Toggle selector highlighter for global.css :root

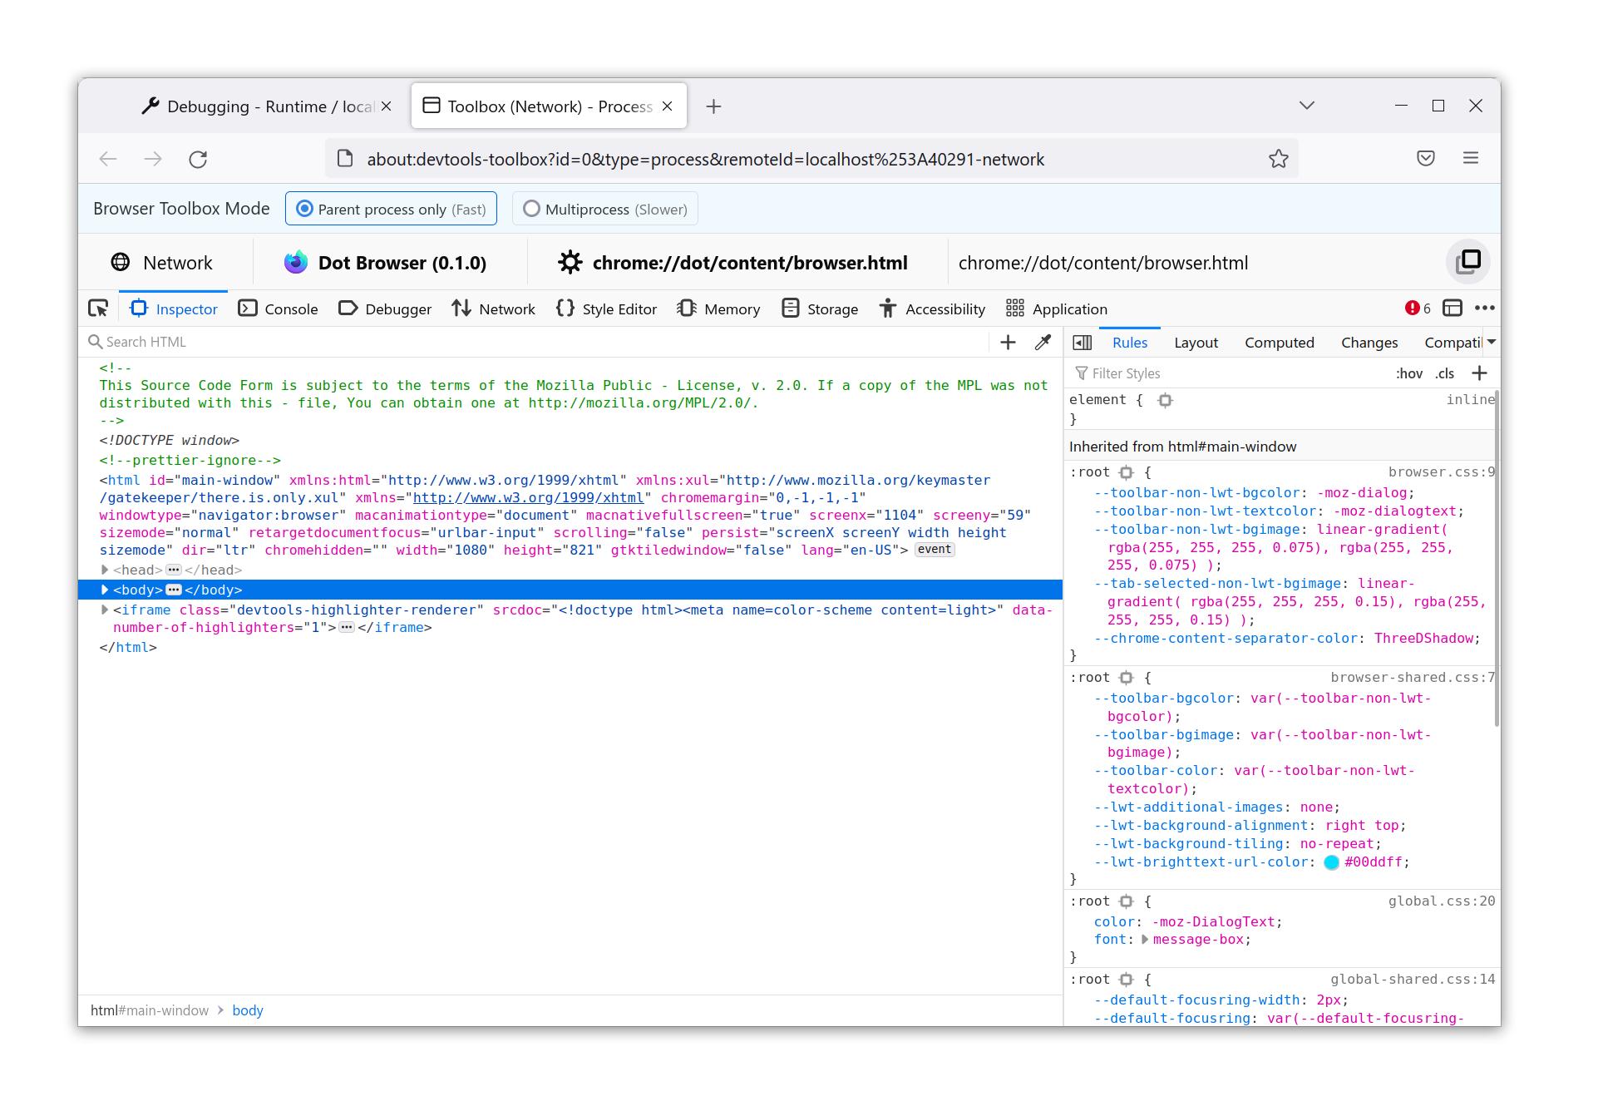1126,901
